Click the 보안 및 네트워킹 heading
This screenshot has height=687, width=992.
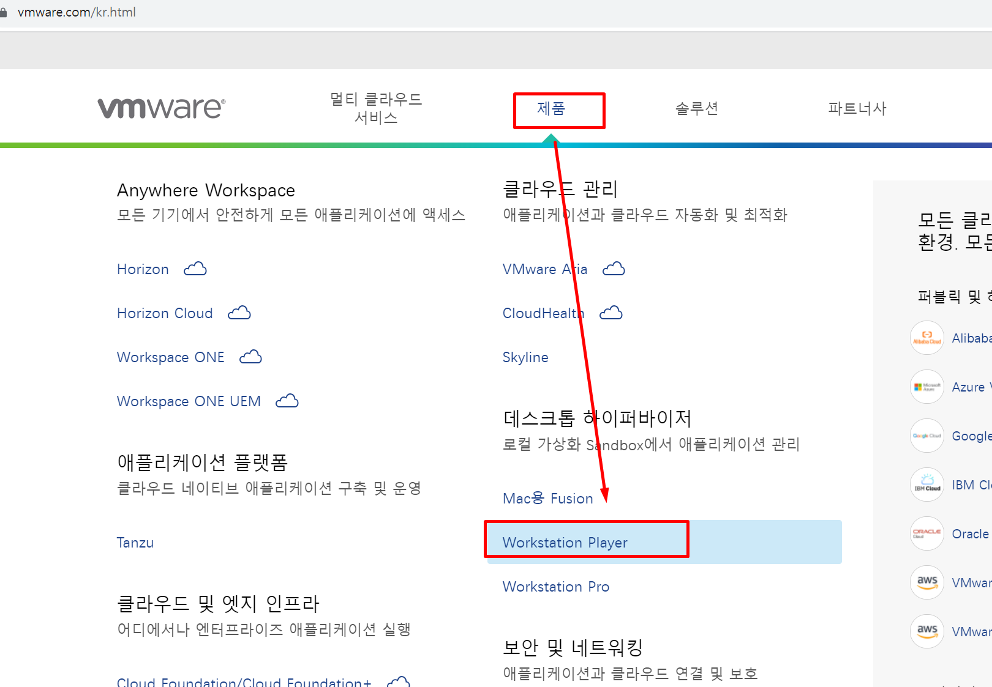pos(573,647)
